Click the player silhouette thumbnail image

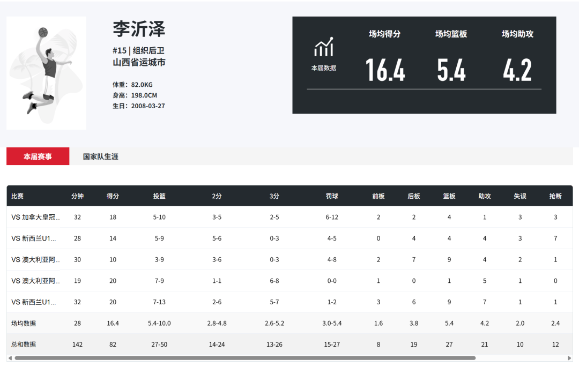pyautogui.click(x=46, y=73)
